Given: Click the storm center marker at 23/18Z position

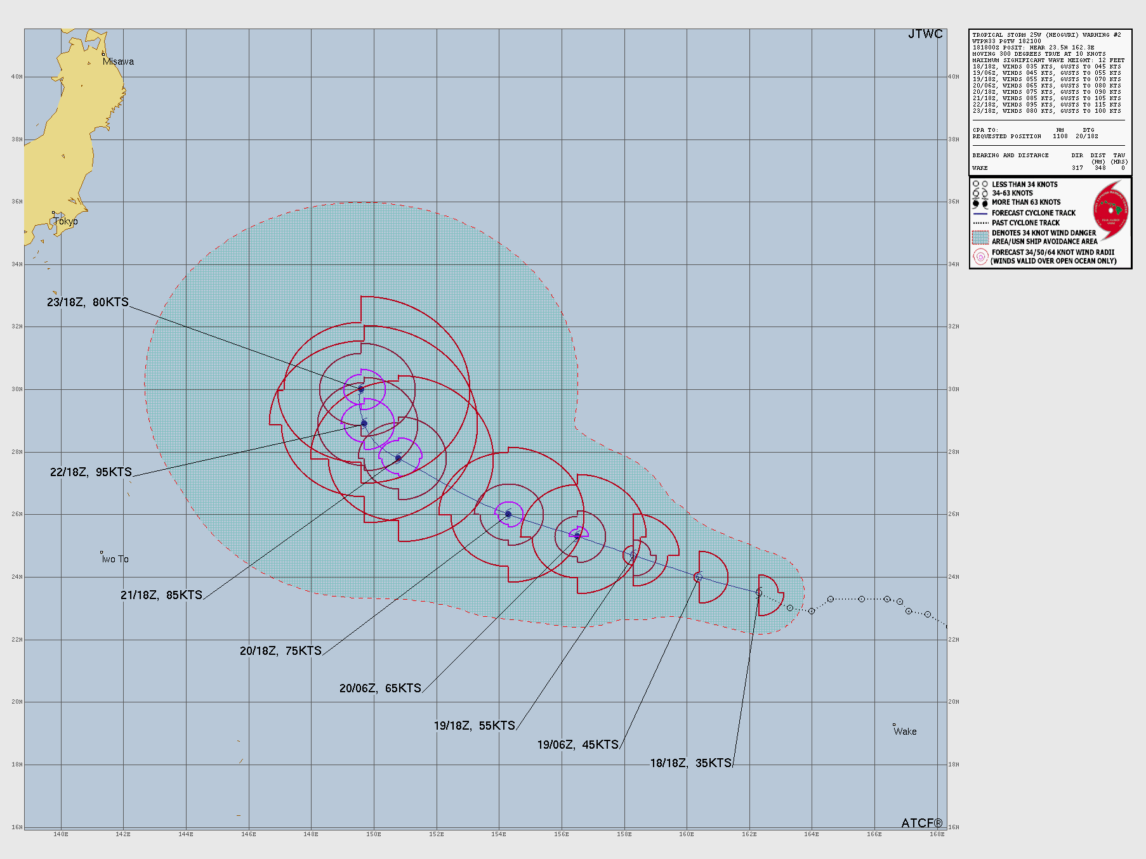Looking at the screenshot, I should click(361, 389).
